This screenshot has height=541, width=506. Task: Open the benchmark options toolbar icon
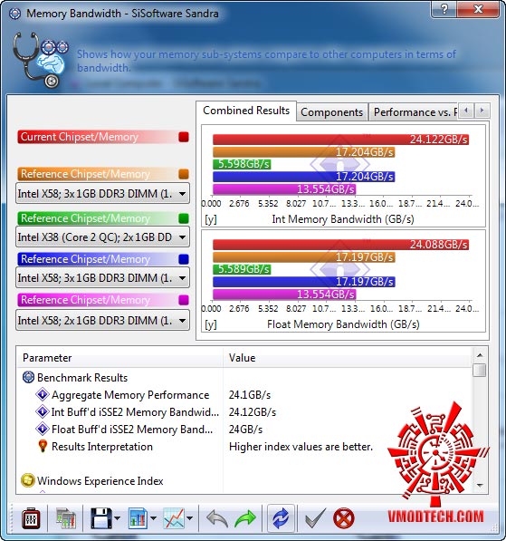(x=31, y=517)
